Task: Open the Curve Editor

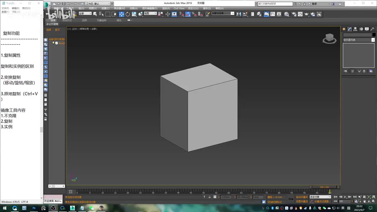Action: click(273, 14)
